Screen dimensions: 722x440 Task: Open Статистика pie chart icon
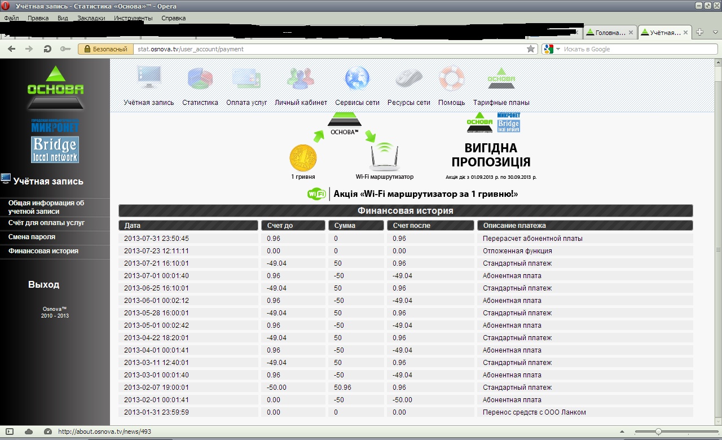[x=200, y=78]
